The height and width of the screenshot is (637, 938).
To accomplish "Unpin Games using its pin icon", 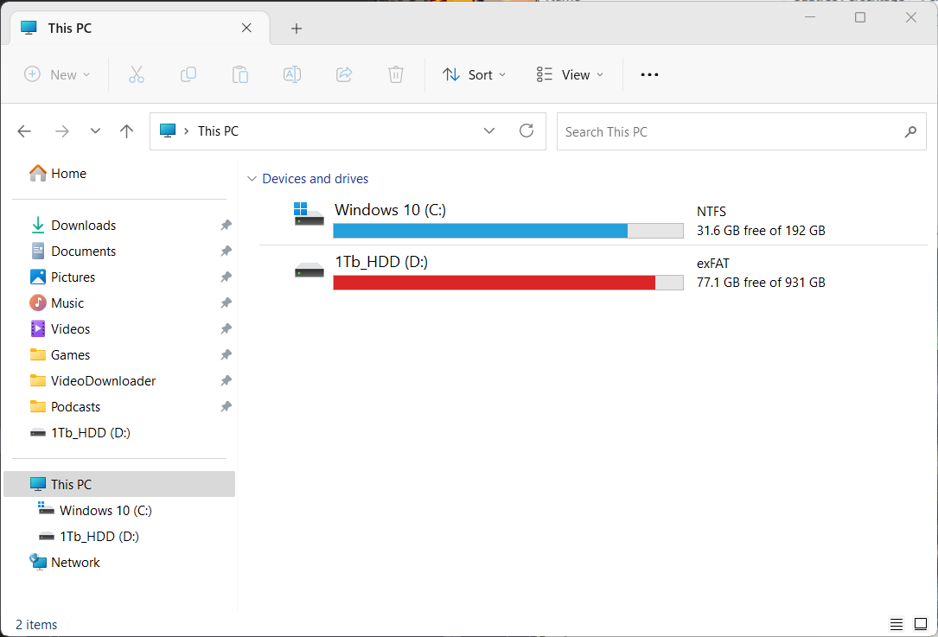I will tap(226, 354).
